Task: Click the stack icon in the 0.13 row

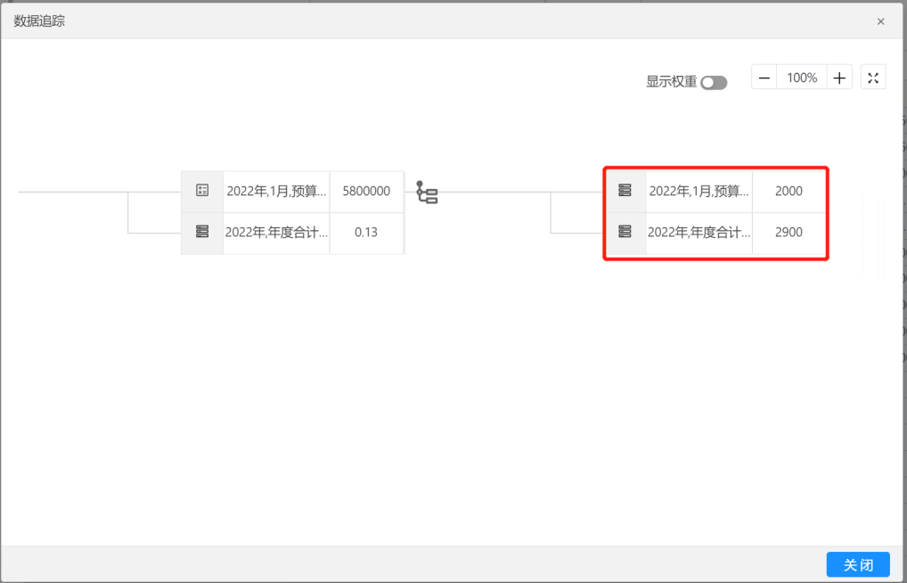Action: pyautogui.click(x=202, y=232)
